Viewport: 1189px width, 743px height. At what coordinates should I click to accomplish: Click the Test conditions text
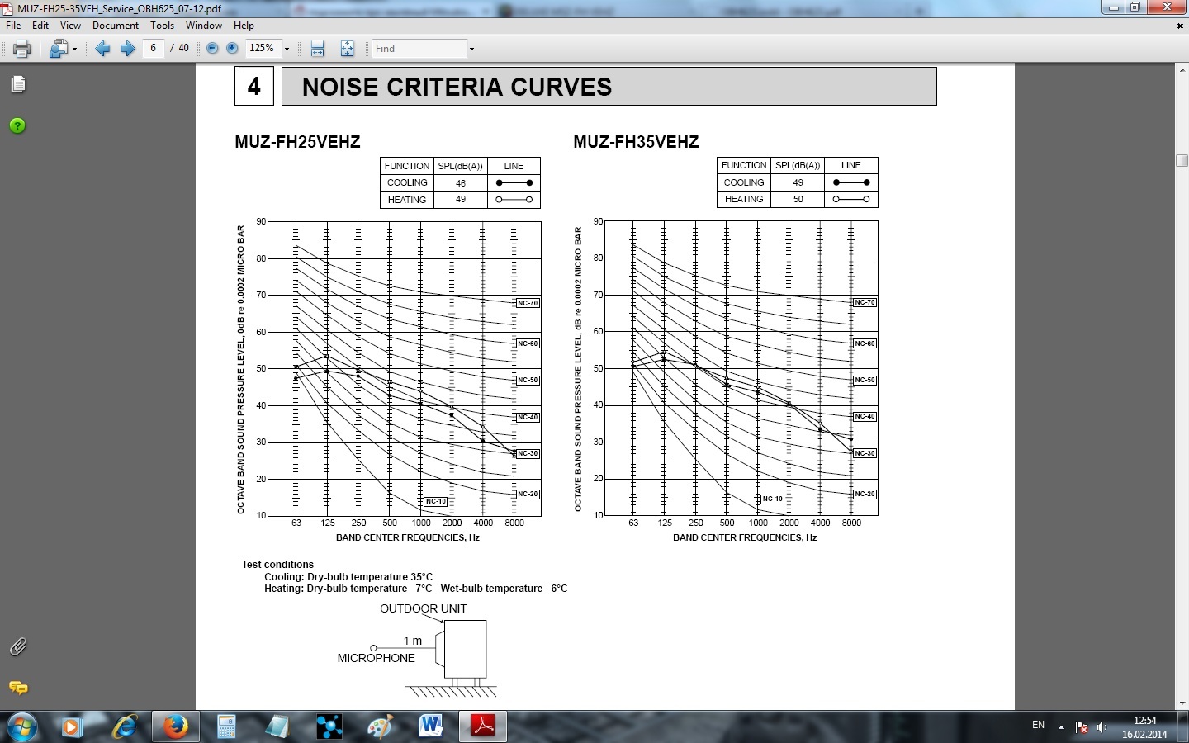point(277,565)
